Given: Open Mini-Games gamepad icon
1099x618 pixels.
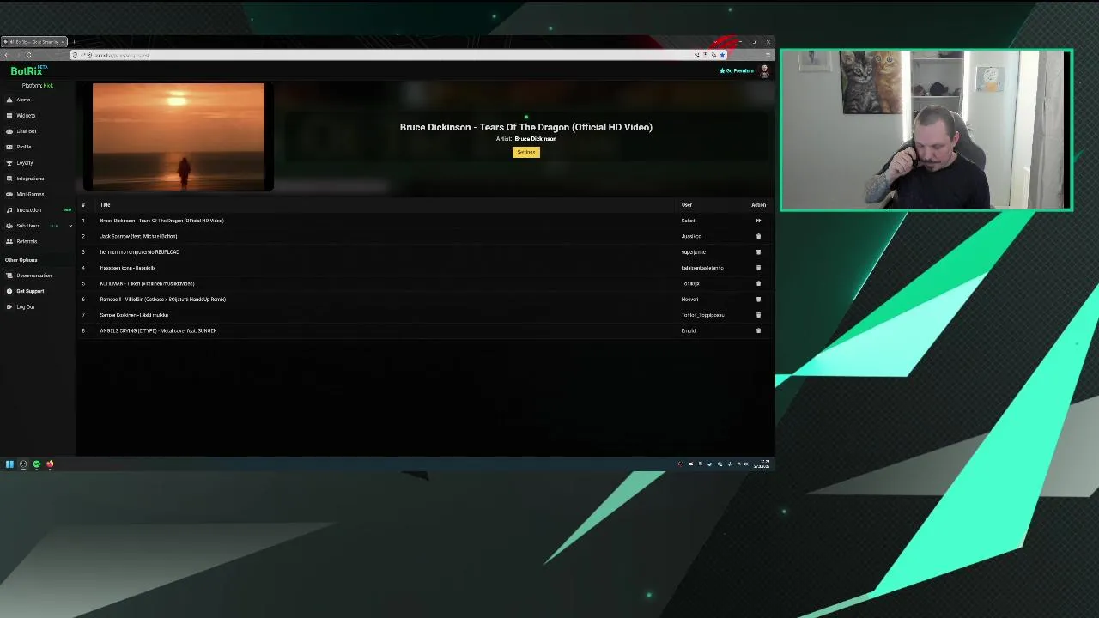Looking at the screenshot, I should pyautogui.click(x=9, y=194).
